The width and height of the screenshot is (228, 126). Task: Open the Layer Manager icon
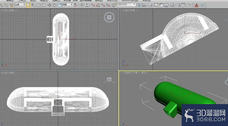point(150,5)
